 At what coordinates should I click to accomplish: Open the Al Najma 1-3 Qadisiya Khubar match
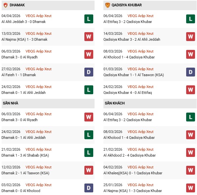click(x=129, y=191)
